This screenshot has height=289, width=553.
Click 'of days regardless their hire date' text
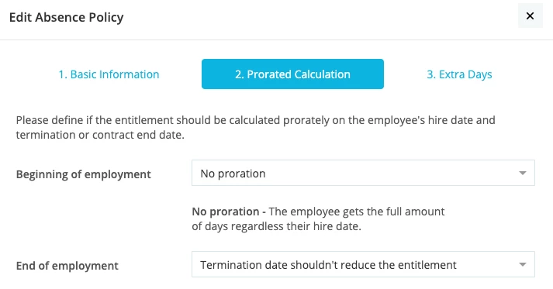coord(276,226)
